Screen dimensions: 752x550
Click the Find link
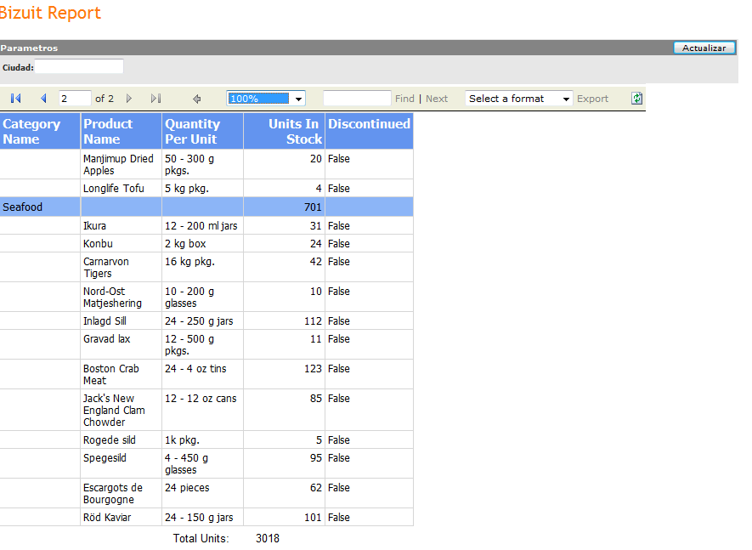[x=404, y=99]
